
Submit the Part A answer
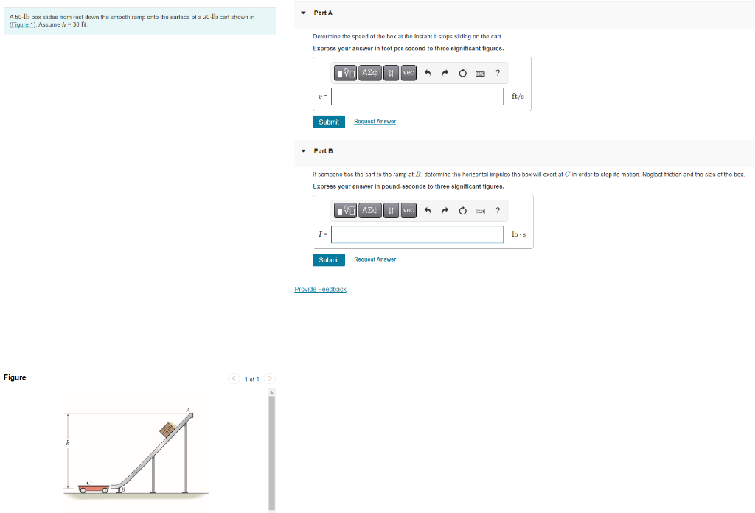tap(328, 122)
